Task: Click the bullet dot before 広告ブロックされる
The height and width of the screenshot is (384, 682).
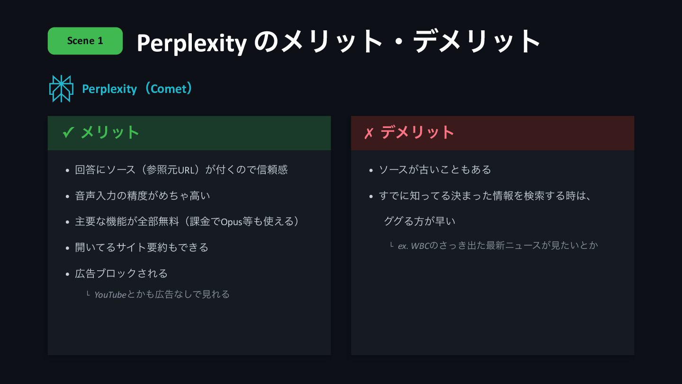Action: (68, 274)
